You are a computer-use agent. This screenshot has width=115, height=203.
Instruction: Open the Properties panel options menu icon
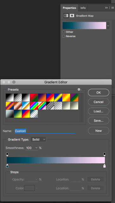pyautogui.click(x=113, y=8)
